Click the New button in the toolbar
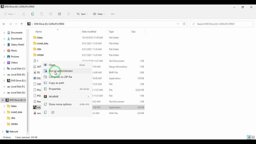256x144 pixels. (9, 14)
